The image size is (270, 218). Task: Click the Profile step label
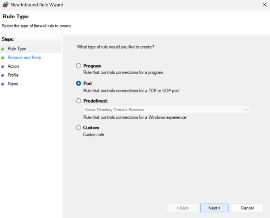click(13, 75)
